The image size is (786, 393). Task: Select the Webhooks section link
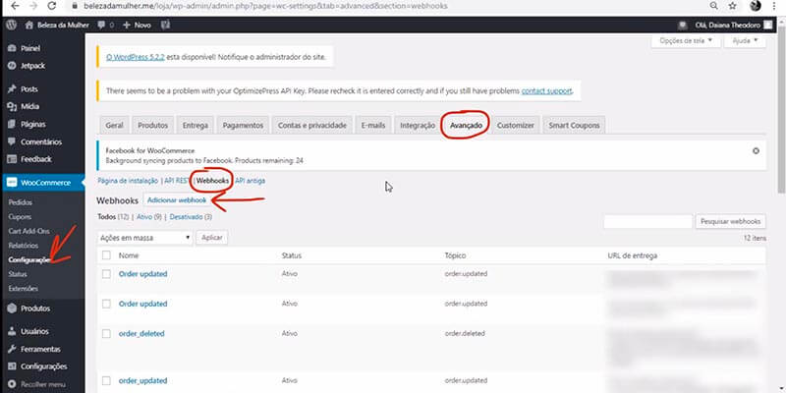point(212,181)
